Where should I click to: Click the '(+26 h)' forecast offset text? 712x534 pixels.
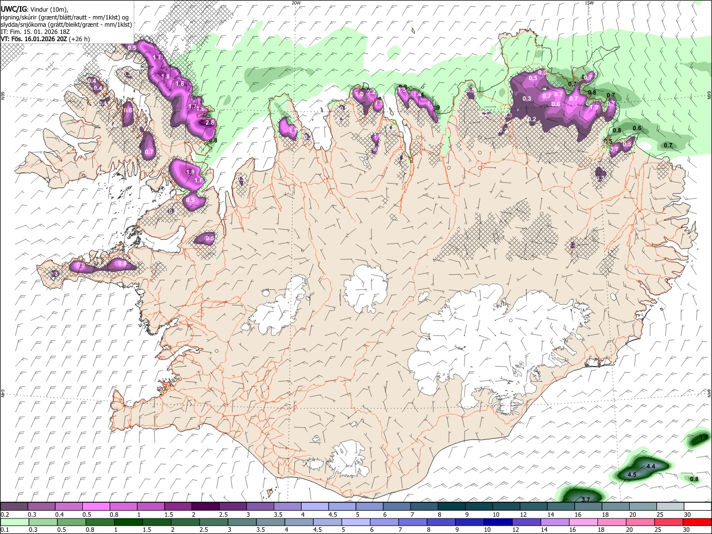click(x=79, y=39)
